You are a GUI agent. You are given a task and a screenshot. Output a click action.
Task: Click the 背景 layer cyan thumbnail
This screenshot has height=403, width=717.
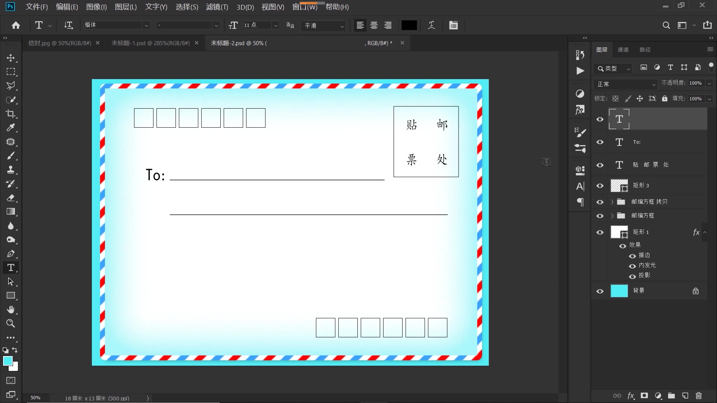(x=619, y=291)
